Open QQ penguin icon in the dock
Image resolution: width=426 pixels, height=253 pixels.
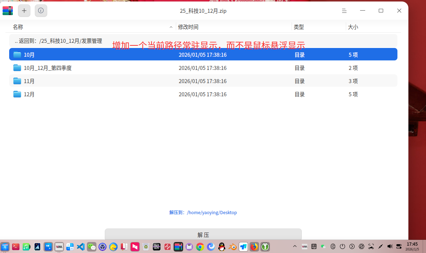[222, 247]
